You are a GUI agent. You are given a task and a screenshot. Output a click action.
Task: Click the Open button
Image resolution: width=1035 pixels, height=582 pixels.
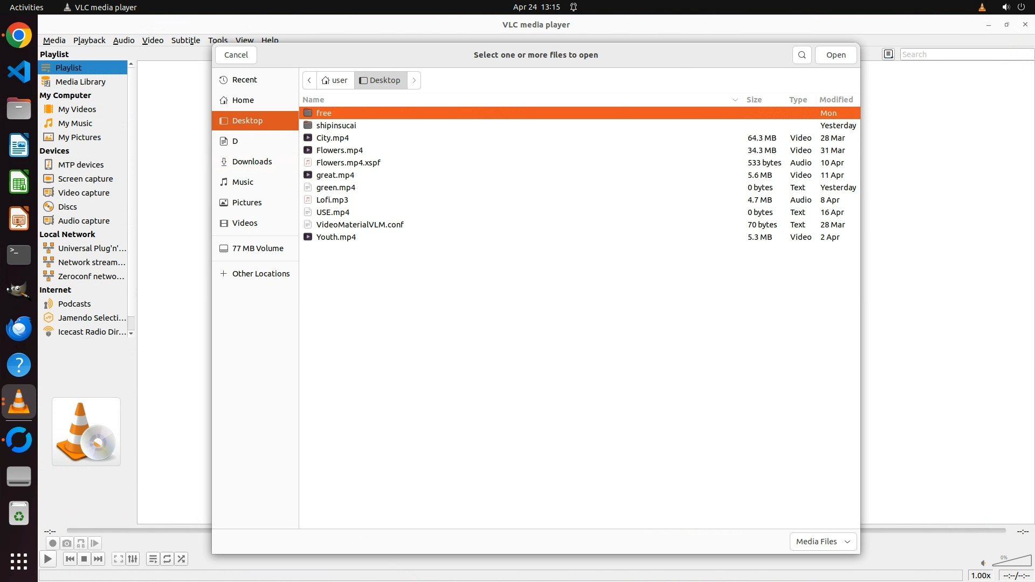coord(836,55)
